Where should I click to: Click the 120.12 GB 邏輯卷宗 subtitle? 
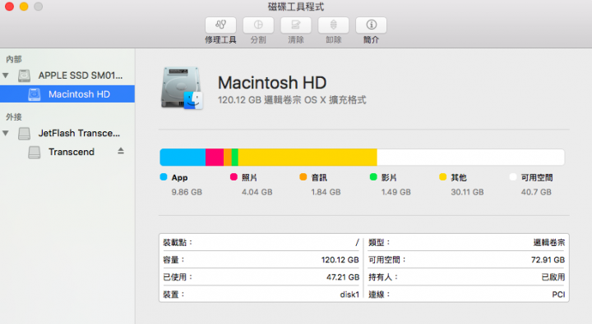click(292, 100)
